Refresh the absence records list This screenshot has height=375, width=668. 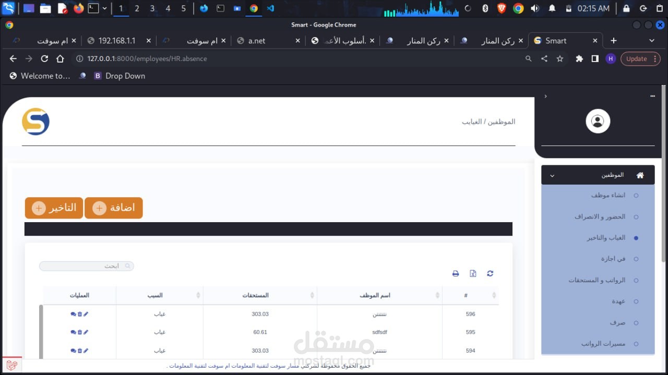[490, 273]
